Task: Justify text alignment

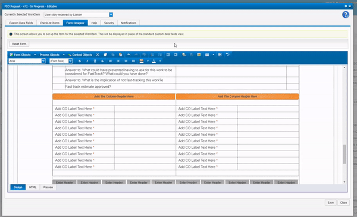Action: [133, 61]
